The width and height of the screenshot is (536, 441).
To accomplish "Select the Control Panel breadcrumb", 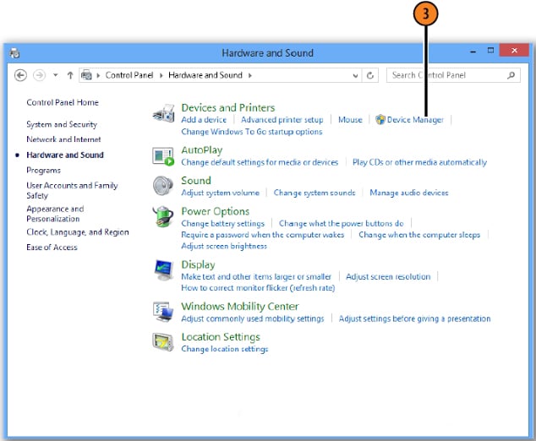I will point(129,75).
